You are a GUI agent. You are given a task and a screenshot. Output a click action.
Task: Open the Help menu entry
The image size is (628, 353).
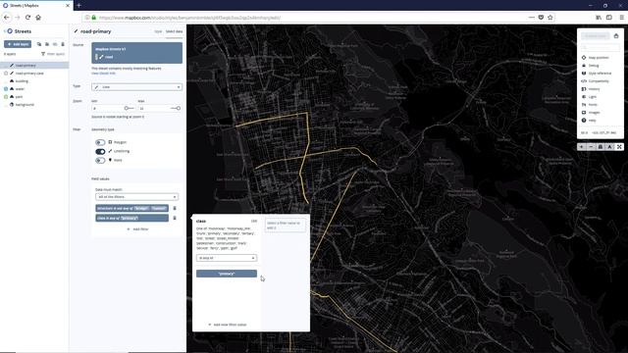pyautogui.click(x=589, y=120)
